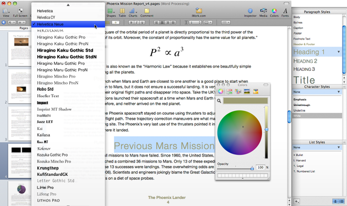Screen dimensions: 347x206
Task: Click the Colors toolbar icon
Action: [x=274, y=13]
